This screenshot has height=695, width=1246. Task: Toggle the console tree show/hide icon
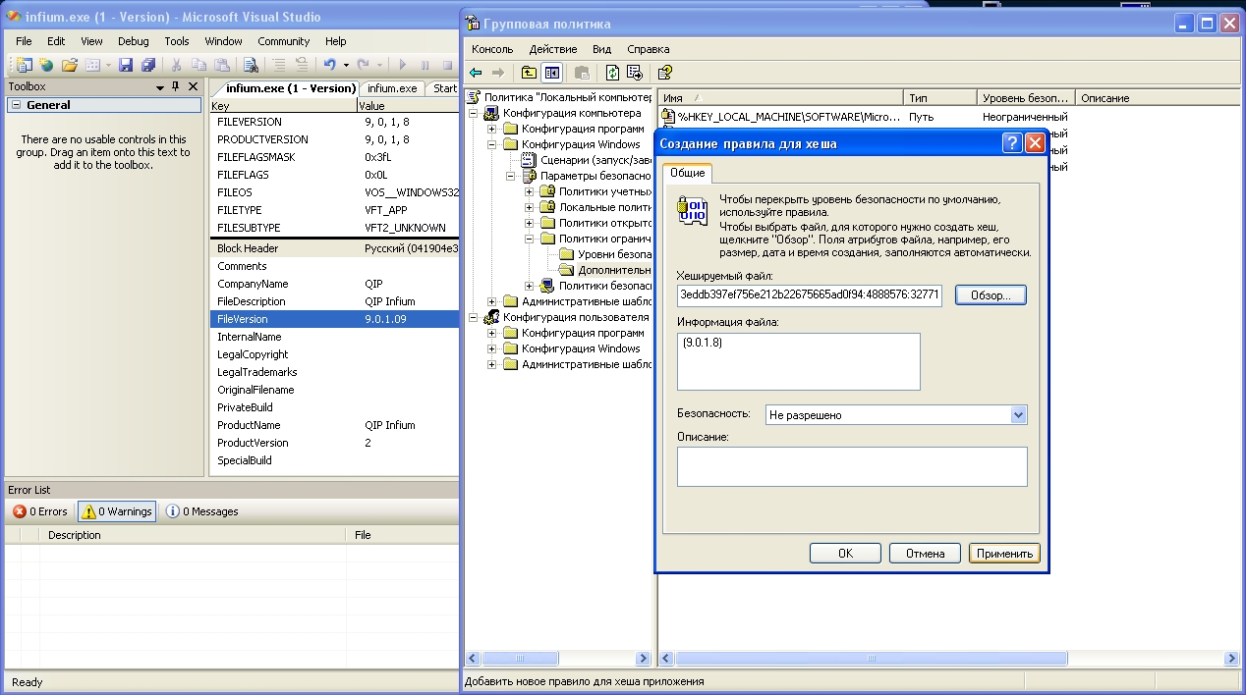(x=552, y=73)
